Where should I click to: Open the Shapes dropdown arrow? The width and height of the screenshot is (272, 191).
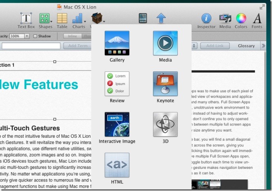point(51,22)
